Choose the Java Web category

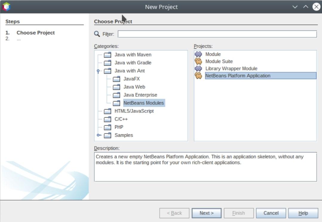pyautogui.click(x=134, y=87)
